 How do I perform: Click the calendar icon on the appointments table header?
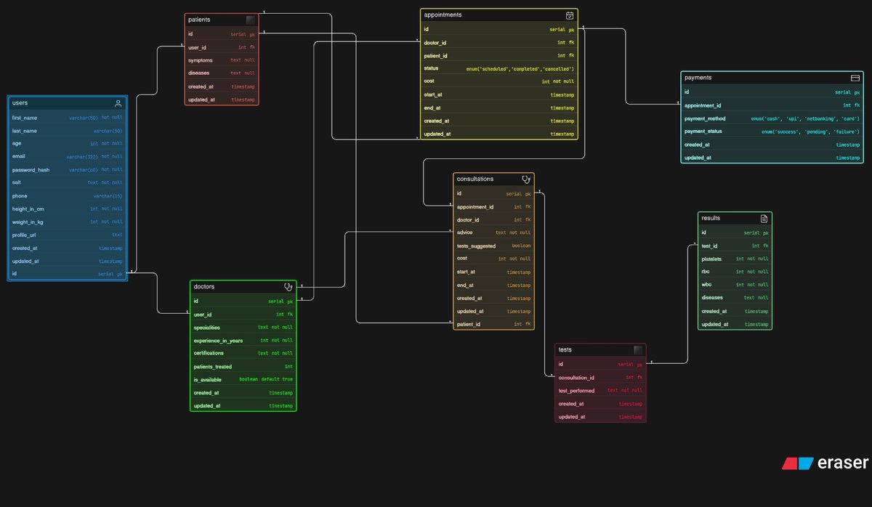(570, 15)
